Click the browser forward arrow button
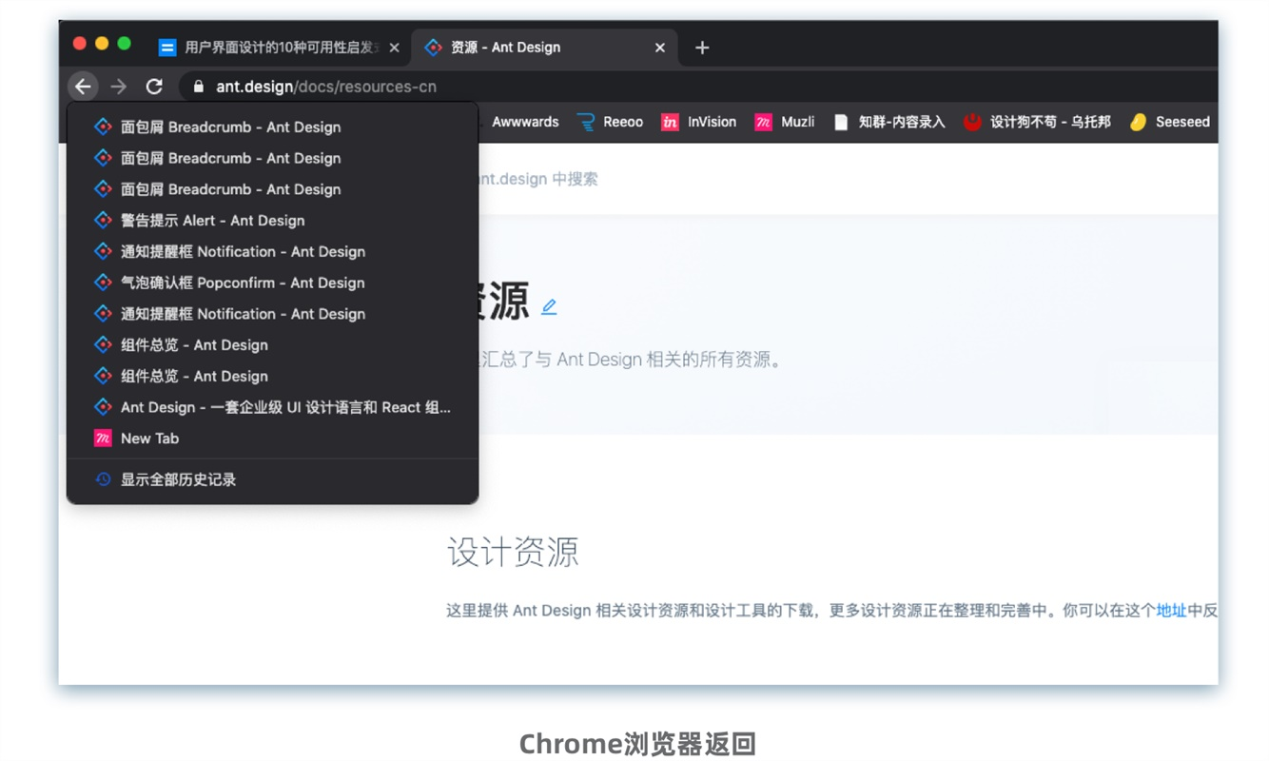The width and height of the screenshot is (1269, 761). pos(119,87)
